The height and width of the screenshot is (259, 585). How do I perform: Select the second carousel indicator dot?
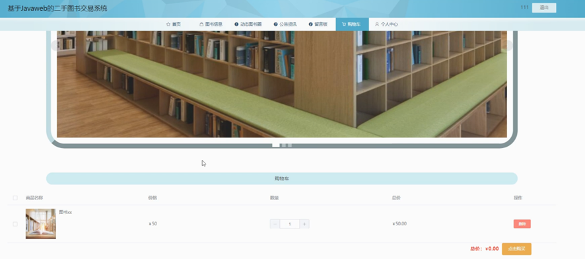coord(283,145)
